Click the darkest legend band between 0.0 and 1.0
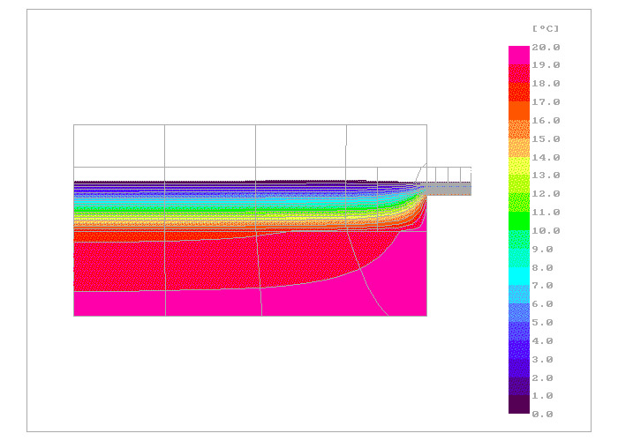Viewport: 618px width, 441px height. tap(519, 404)
